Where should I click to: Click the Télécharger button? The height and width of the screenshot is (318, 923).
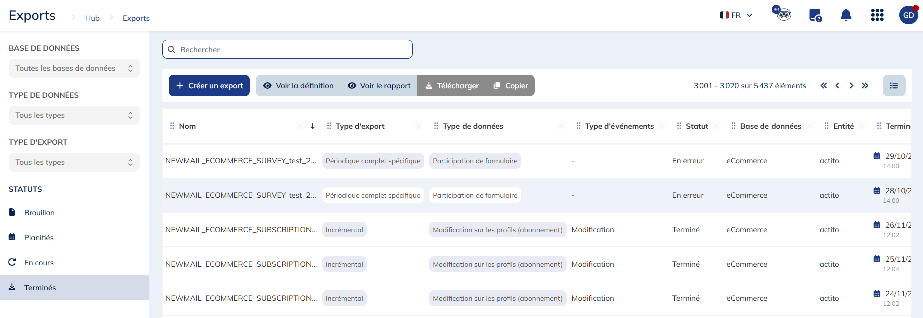click(x=452, y=86)
